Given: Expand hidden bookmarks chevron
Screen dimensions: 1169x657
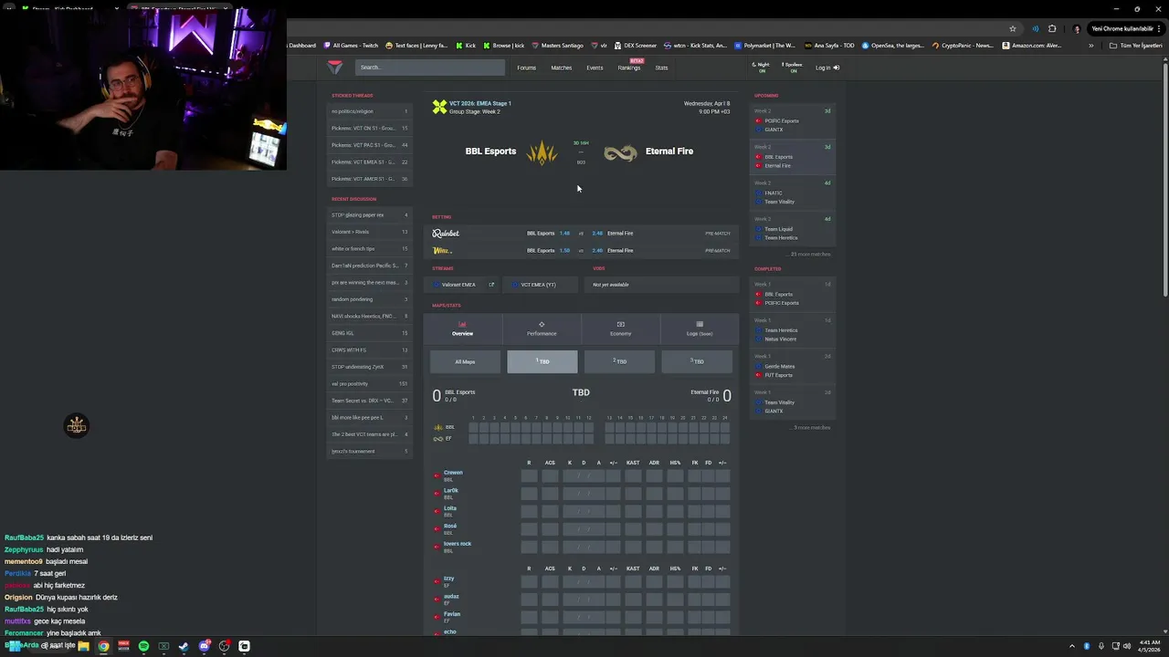Looking at the screenshot, I should click(1090, 46).
